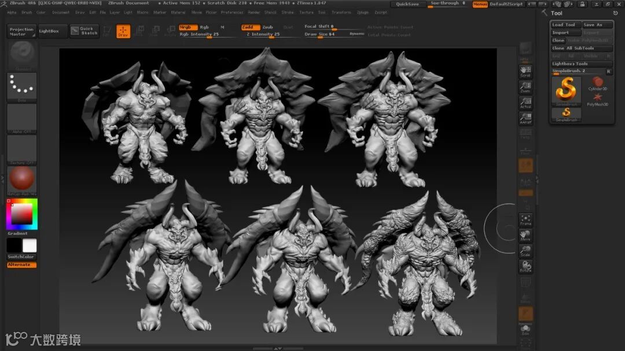Select the white secondary color swatch
This screenshot has height=351, width=625.
click(x=30, y=246)
